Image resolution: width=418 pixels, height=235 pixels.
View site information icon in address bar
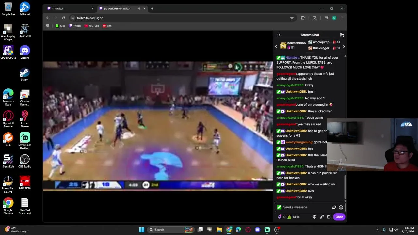(72, 18)
